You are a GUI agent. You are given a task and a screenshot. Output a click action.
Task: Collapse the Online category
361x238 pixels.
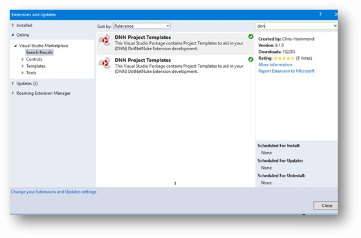click(x=13, y=35)
